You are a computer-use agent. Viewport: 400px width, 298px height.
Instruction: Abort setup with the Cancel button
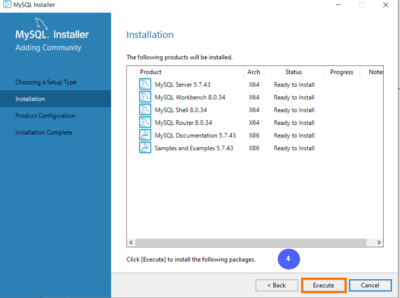click(370, 285)
